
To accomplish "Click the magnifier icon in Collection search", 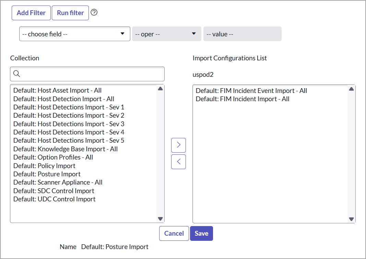I will (16, 74).
